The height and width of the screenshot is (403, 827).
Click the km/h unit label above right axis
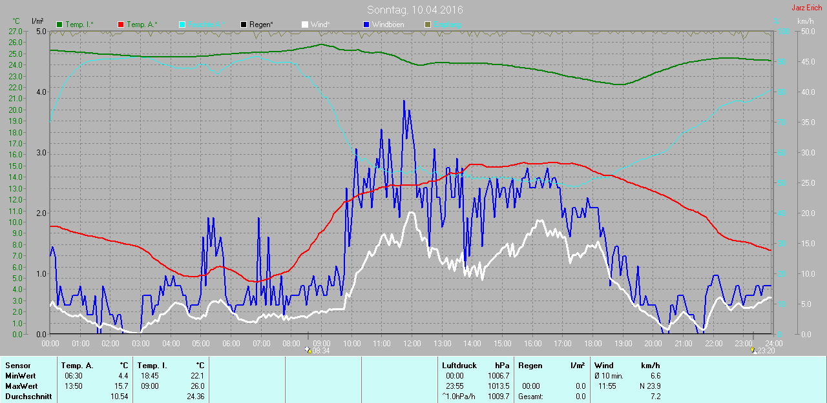805,22
